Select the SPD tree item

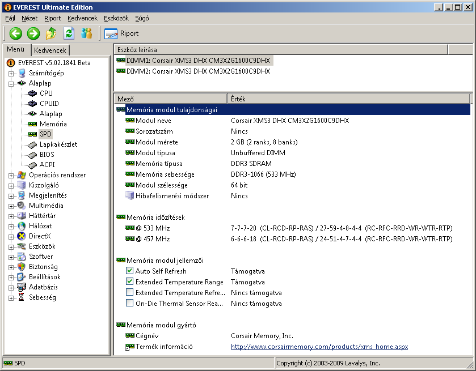coord(45,134)
